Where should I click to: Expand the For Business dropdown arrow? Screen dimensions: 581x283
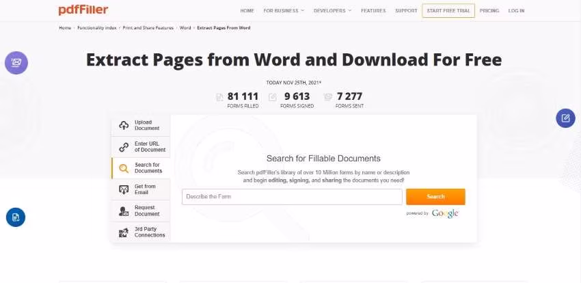302,11
